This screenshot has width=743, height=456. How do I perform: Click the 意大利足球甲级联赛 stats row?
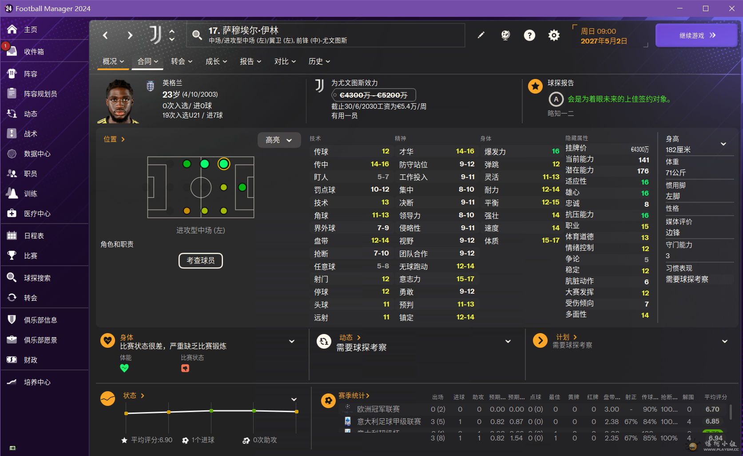tap(533, 421)
